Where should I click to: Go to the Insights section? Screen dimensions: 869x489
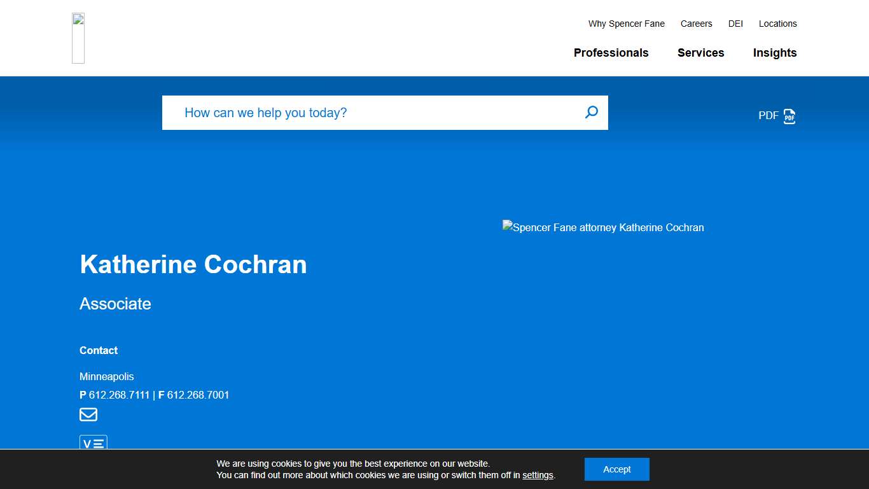click(774, 53)
